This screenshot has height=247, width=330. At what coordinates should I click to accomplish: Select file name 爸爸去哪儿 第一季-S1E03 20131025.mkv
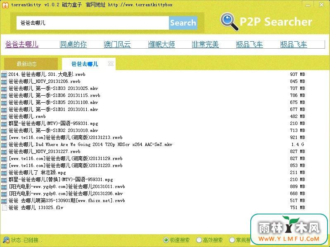pyautogui.click(x=53, y=88)
